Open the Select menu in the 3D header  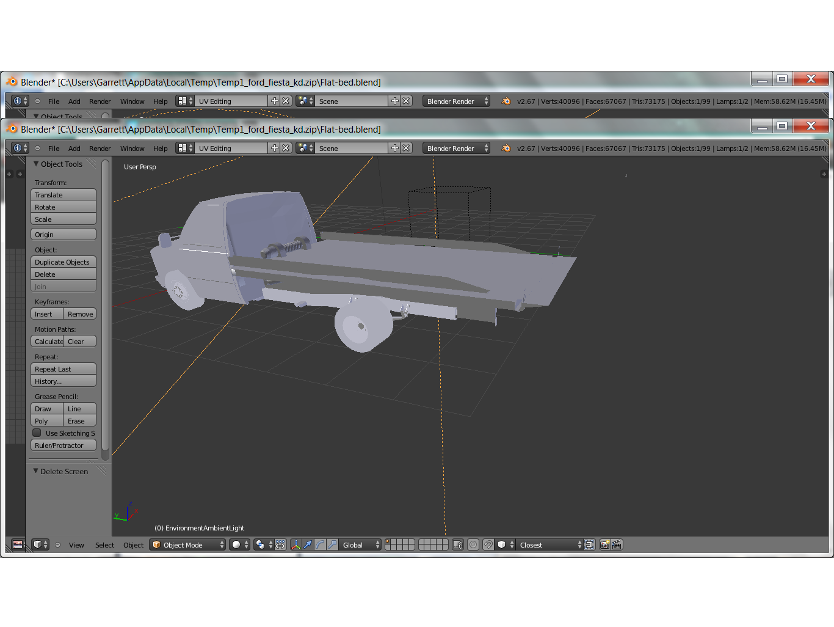click(x=104, y=545)
